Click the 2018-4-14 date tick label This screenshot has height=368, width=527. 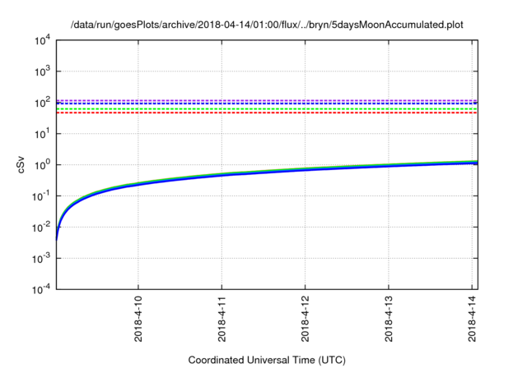point(473,319)
